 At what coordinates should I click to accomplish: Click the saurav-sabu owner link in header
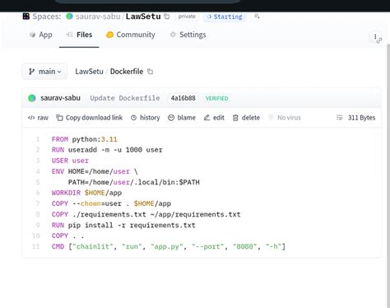pyautogui.click(x=98, y=16)
